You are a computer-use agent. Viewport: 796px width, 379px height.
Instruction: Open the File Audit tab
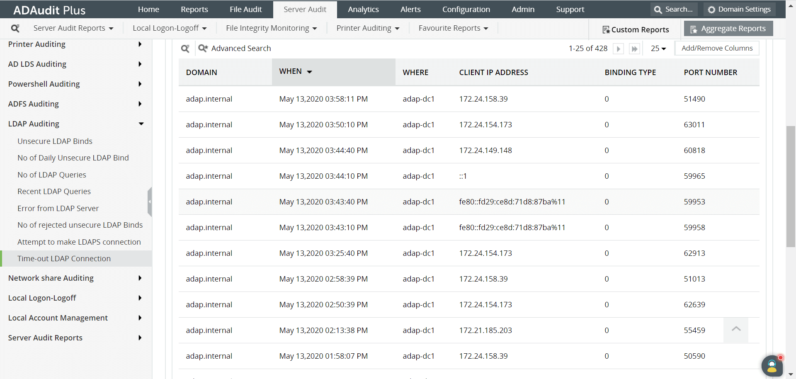tap(246, 9)
